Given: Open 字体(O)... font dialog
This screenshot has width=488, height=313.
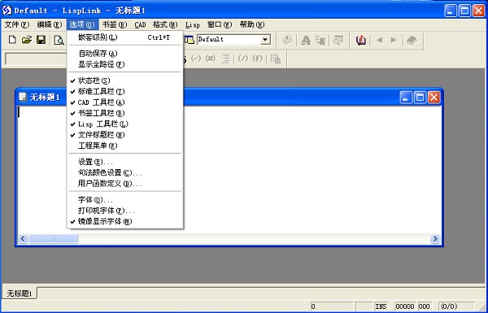Looking at the screenshot, I should point(124,200).
